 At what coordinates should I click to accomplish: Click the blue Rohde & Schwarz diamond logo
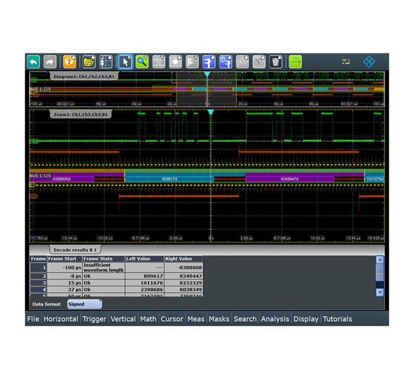[369, 62]
